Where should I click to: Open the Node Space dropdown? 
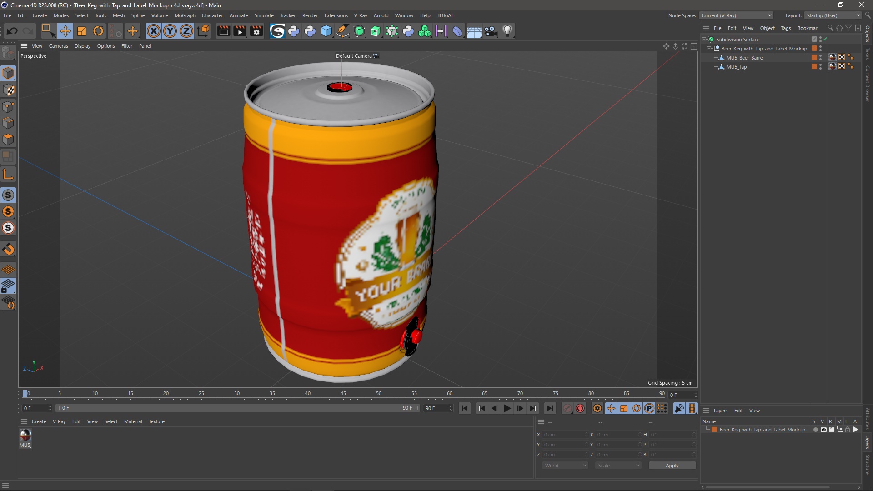pyautogui.click(x=736, y=15)
